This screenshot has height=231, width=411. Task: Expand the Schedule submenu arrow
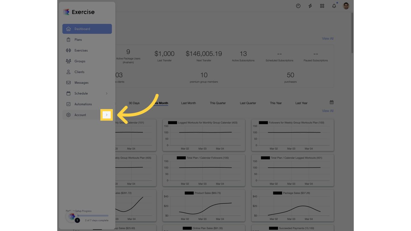pyautogui.click(x=107, y=93)
